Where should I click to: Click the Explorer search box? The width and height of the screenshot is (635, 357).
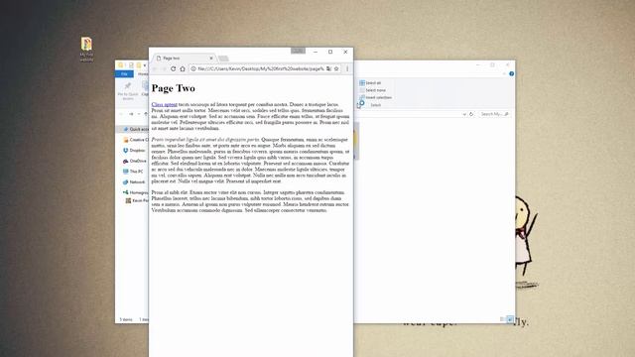(x=494, y=114)
